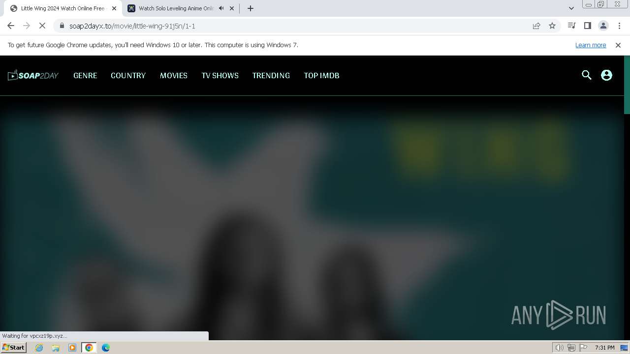
Task: Open the TOP IMDB page
Action: point(321,75)
